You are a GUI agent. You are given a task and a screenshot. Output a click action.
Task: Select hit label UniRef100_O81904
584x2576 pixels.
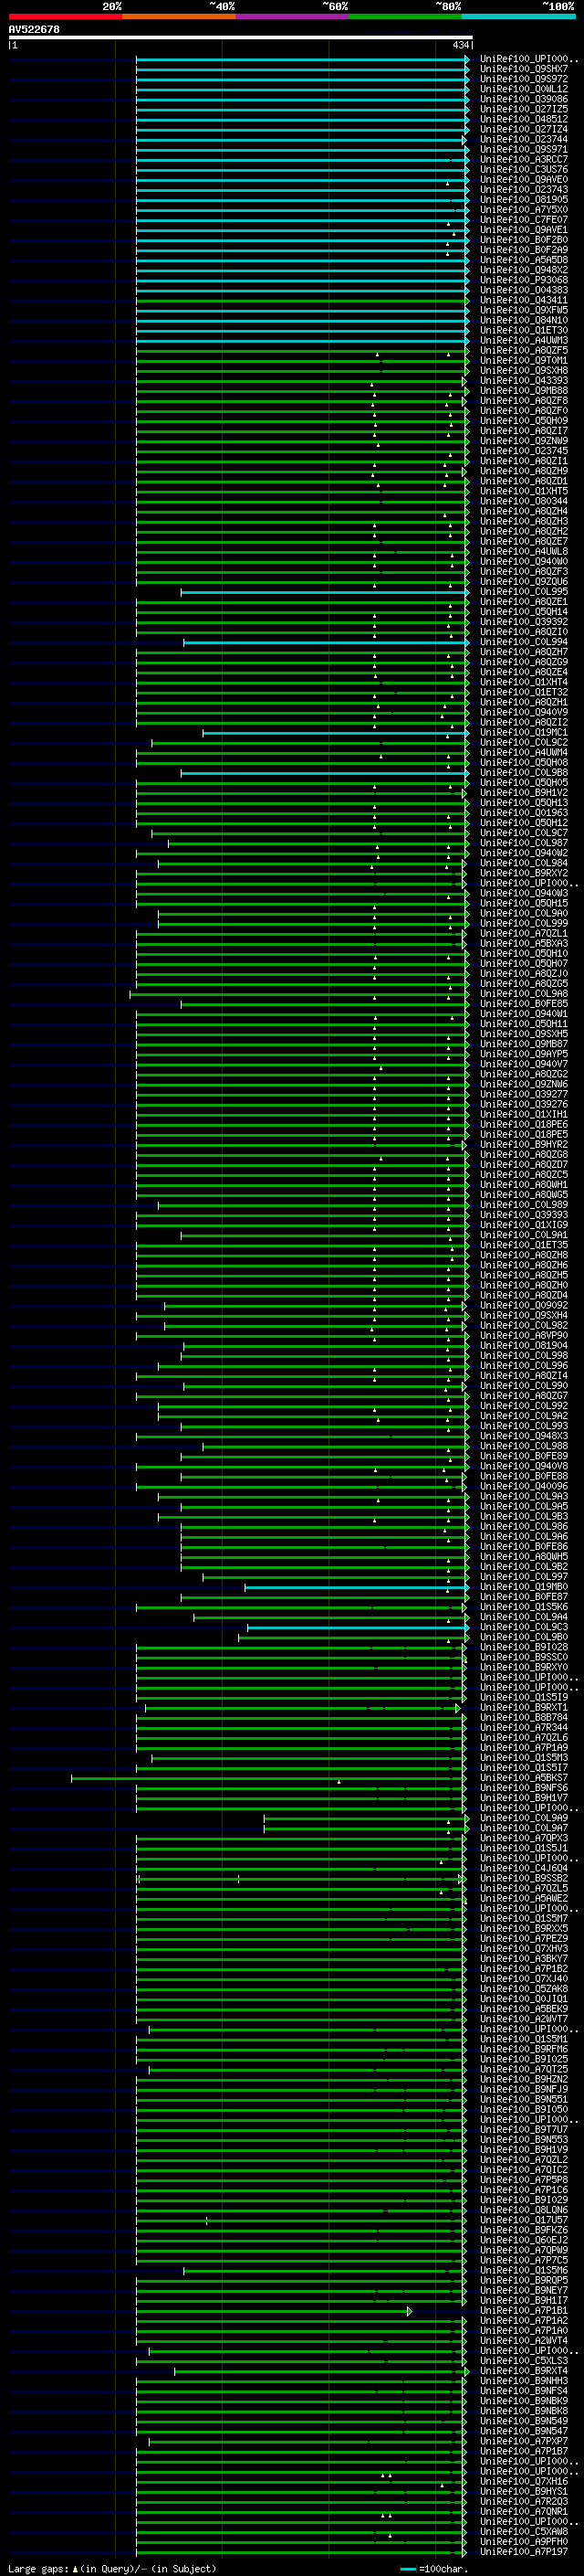(524, 1346)
